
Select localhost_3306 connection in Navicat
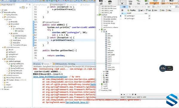(x=106, y=90)
